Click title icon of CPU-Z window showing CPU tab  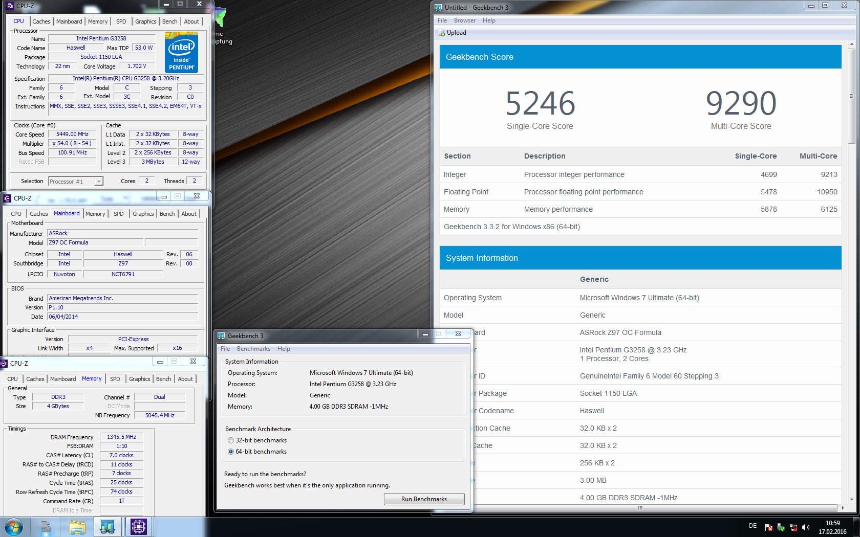(x=10, y=6)
